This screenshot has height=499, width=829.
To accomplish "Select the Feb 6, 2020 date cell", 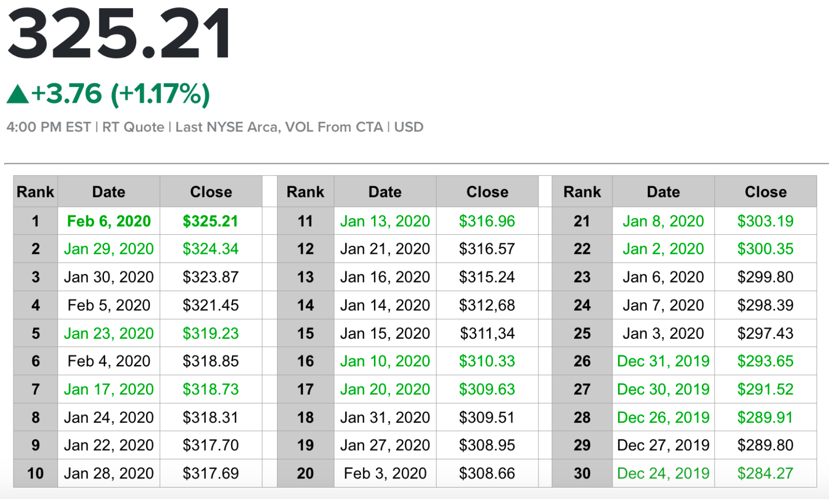I will tap(109, 221).
